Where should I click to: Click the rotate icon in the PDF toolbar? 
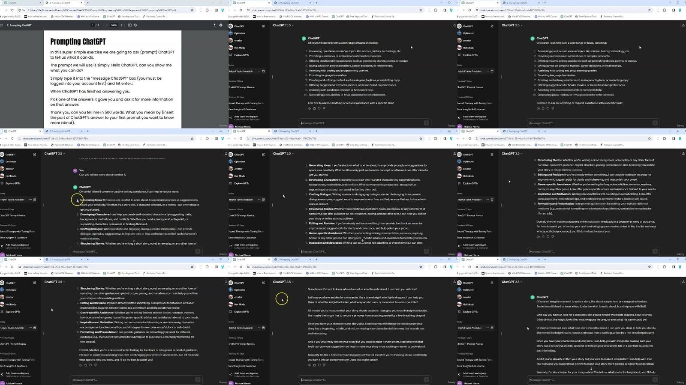point(135,25)
